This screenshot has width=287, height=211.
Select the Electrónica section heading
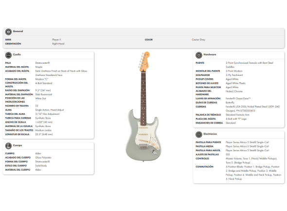[x=210, y=134]
